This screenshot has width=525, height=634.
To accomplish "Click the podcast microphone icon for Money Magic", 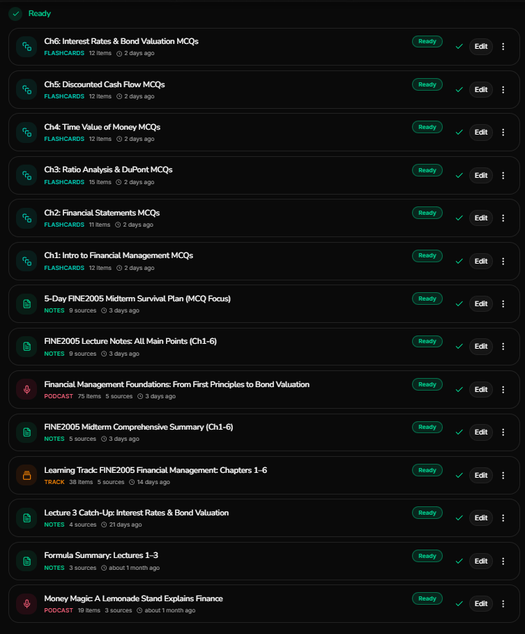I will point(26,604).
